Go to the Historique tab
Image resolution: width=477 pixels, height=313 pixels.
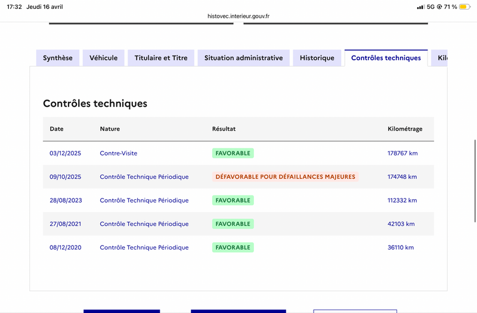[317, 58]
